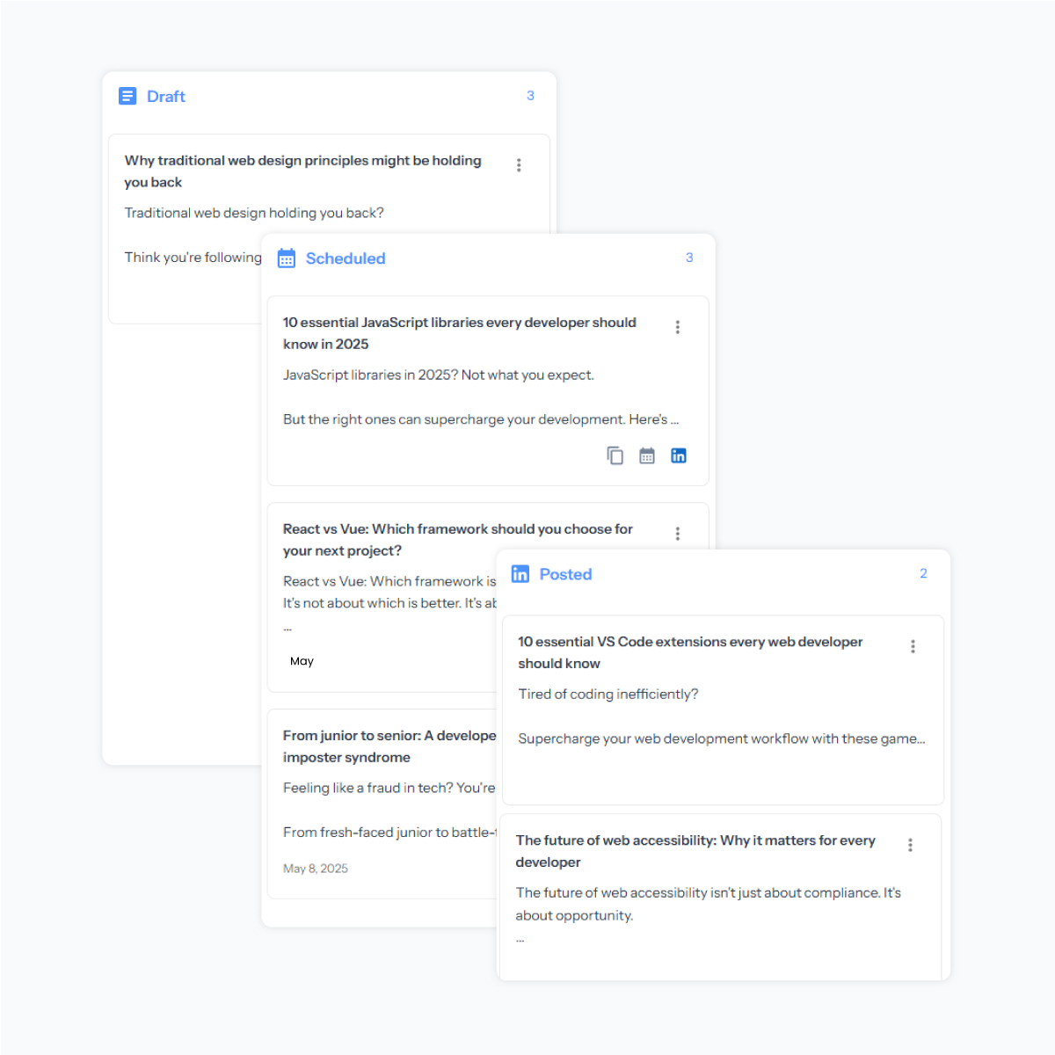Open the From junior to senior title
Screen dimensions: 1055x1055
click(x=389, y=746)
